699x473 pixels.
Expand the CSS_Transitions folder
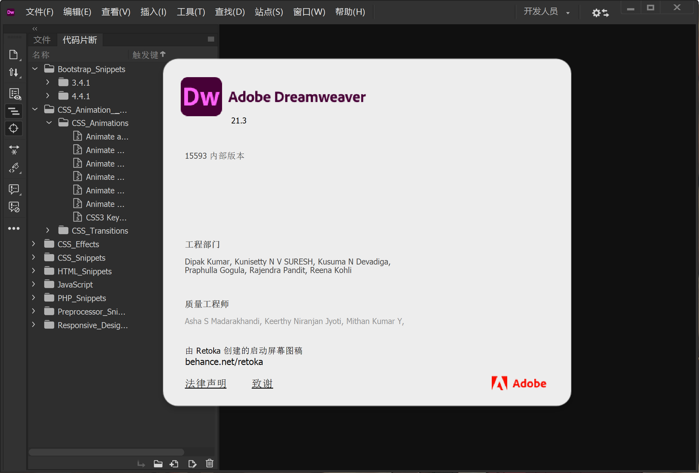click(48, 231)
